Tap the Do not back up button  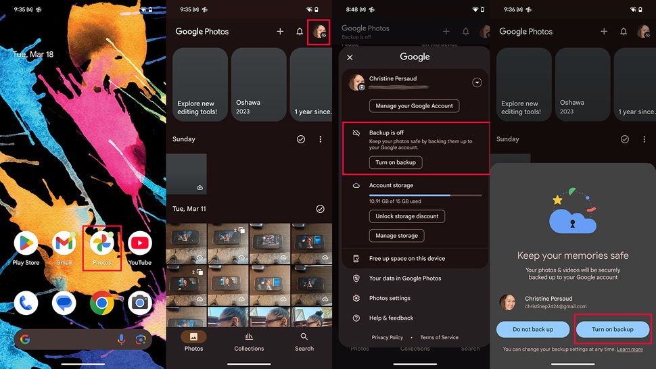[533, 329]
